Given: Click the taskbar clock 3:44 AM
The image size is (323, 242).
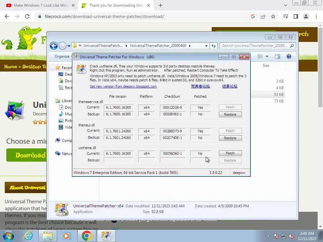Looking at the screenshot, I should click(x=307, y=233).
